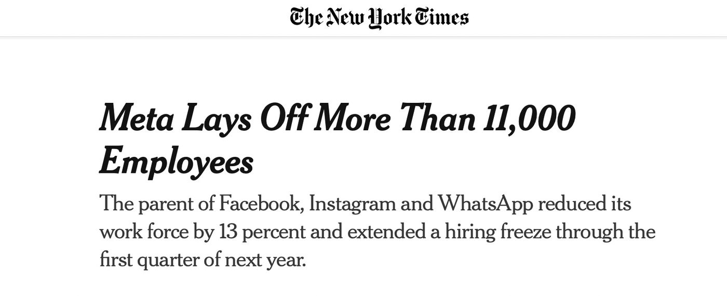The width and height of the screenshot is (727, 296).
Task: Click the 11,000 figure in headline
Action: click(x=529, y=119)
